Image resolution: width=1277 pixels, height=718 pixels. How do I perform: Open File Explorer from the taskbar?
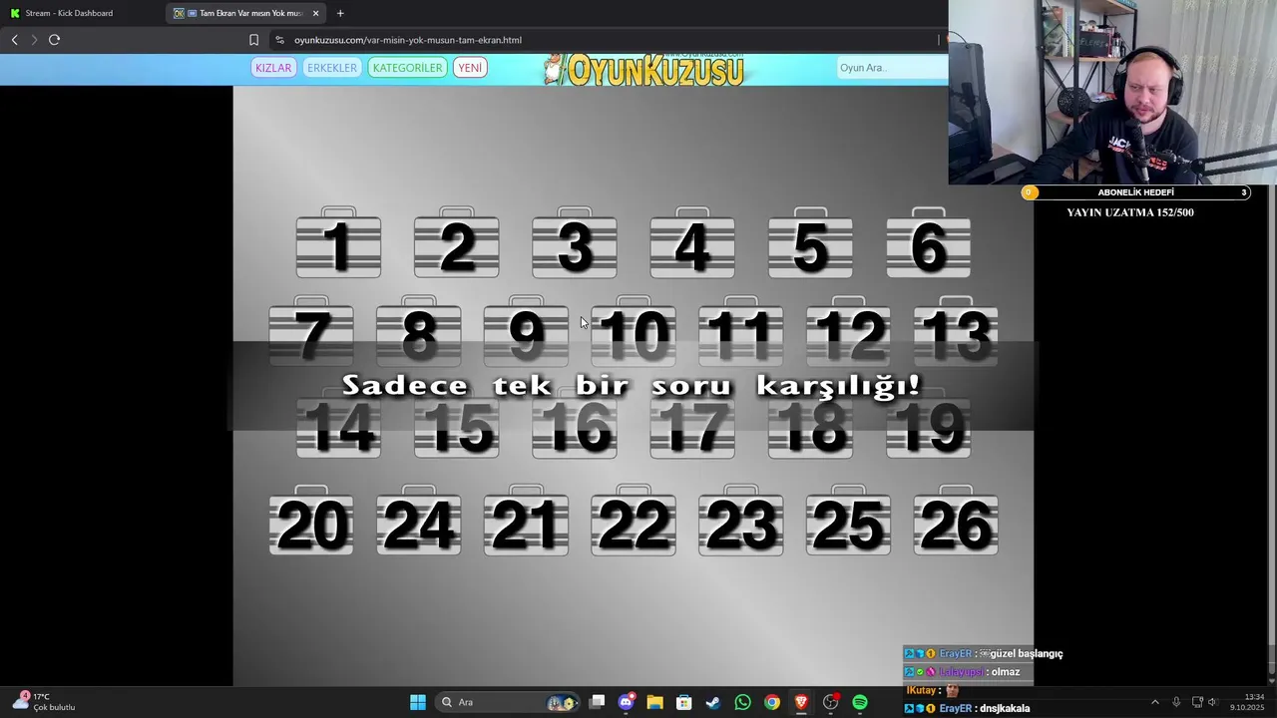click(x=654, y=702)
